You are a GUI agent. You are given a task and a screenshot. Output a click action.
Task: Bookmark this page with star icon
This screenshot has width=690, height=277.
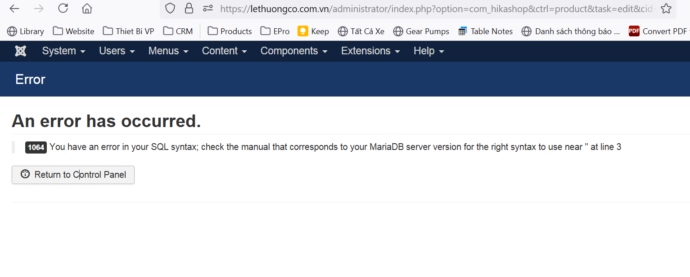tap(666, 9)
